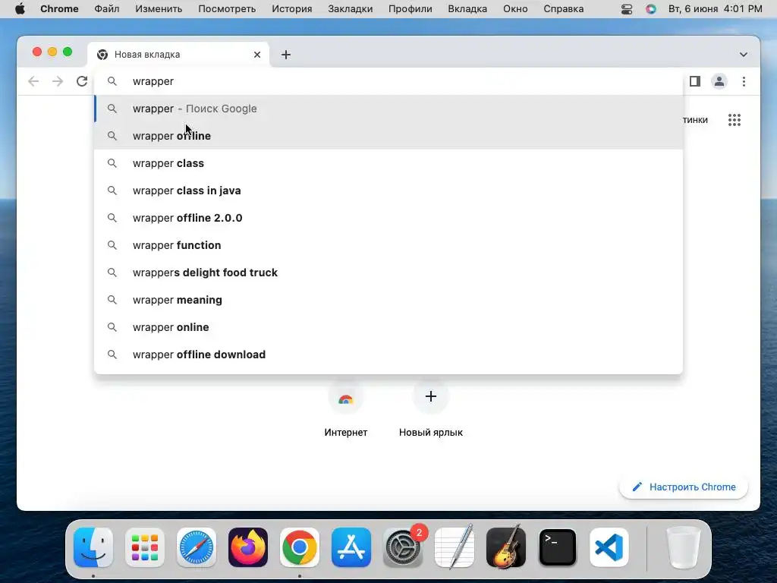Open the Закладки menu
The height and width of the screenshot is (583, 777).
point(351,9)
